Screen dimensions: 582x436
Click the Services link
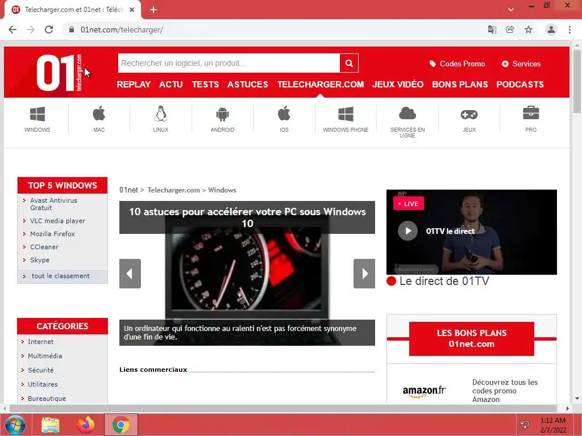click(521, 64)
